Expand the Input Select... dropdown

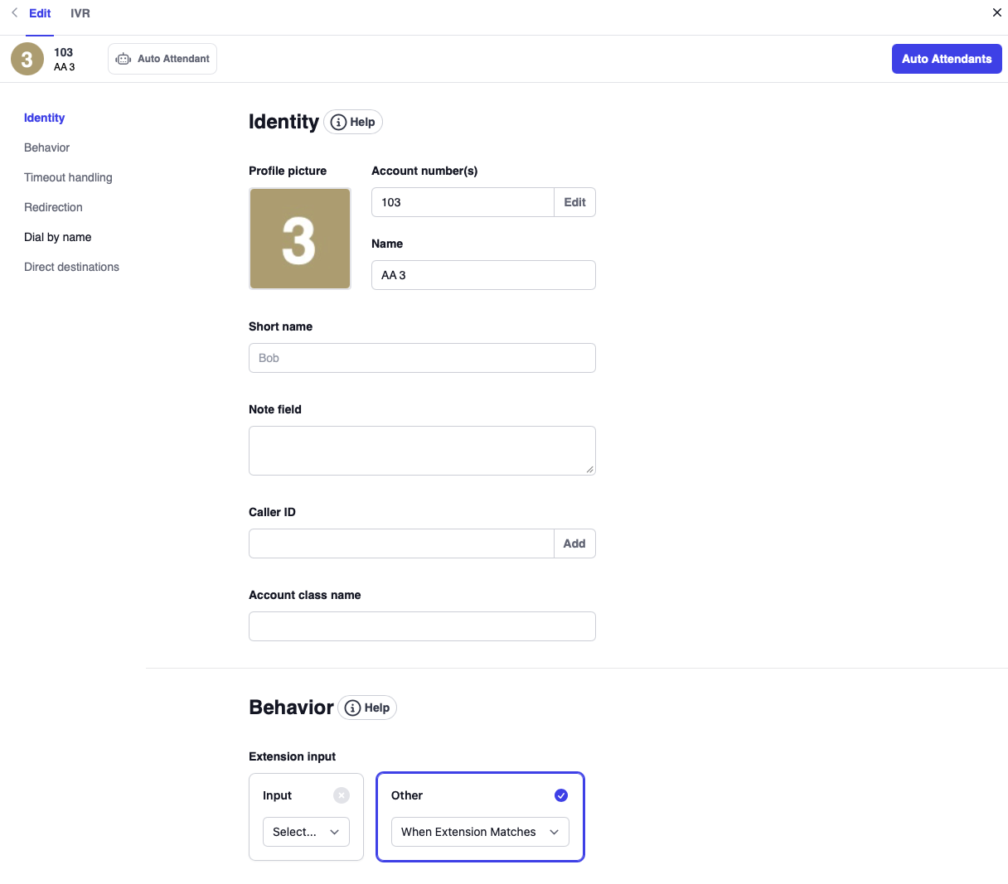tap(306, 832)
